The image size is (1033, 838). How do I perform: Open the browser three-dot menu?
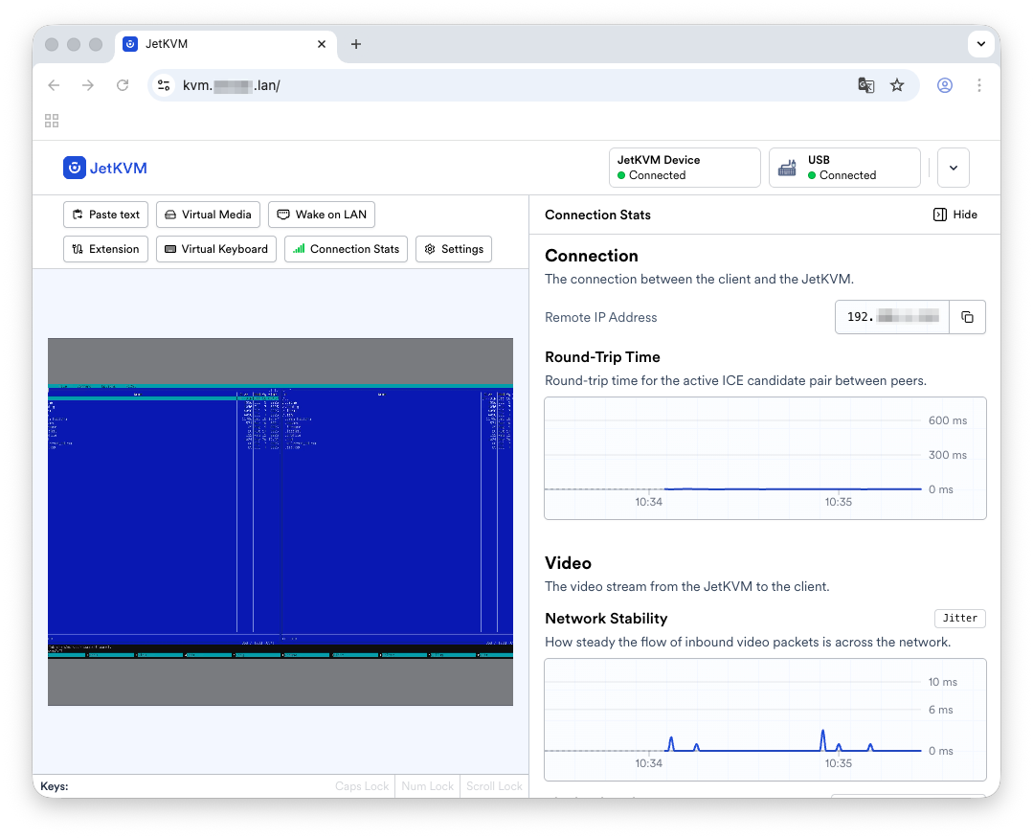(979, 85)
